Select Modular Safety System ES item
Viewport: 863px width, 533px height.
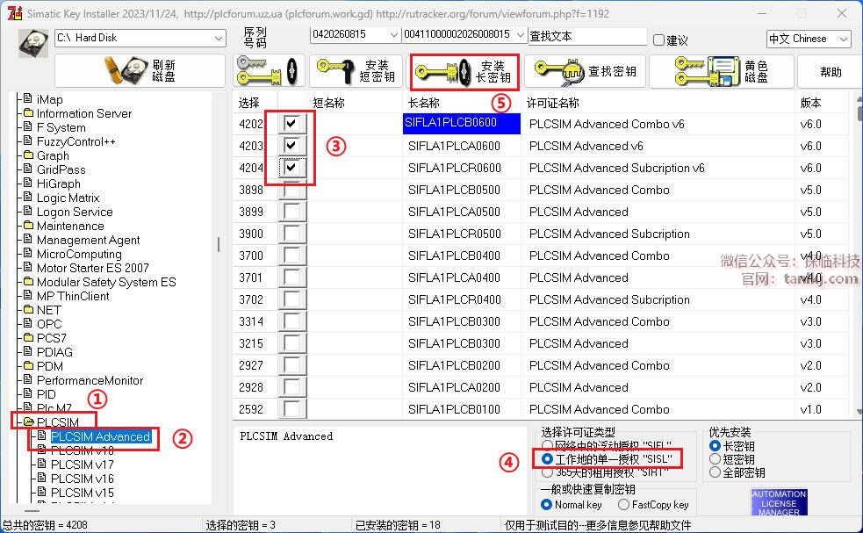(106, 282)
